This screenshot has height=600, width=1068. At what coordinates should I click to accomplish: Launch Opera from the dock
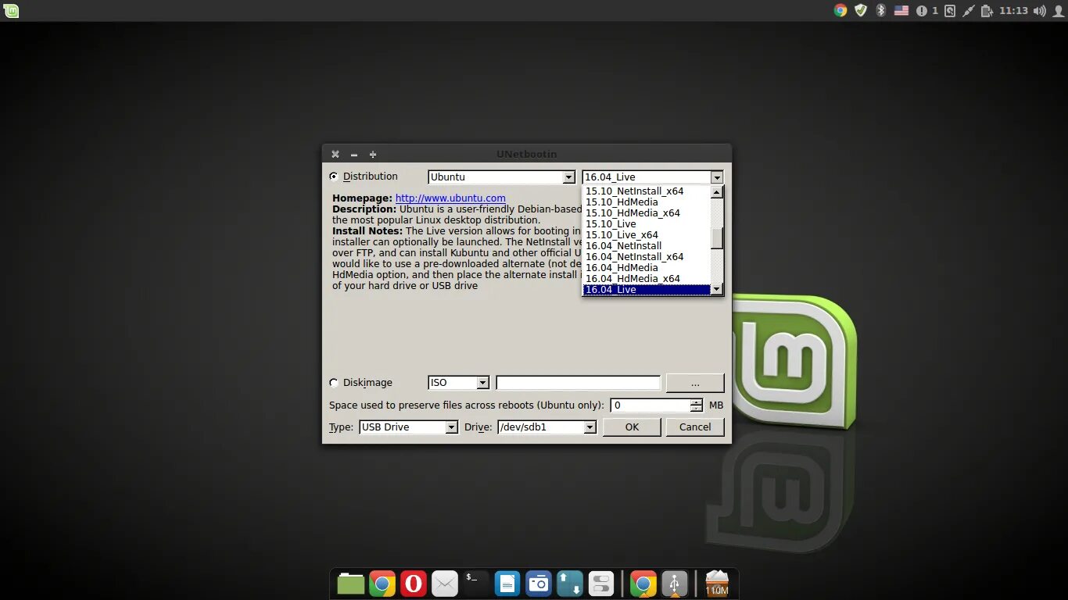(x=414, y=584)
